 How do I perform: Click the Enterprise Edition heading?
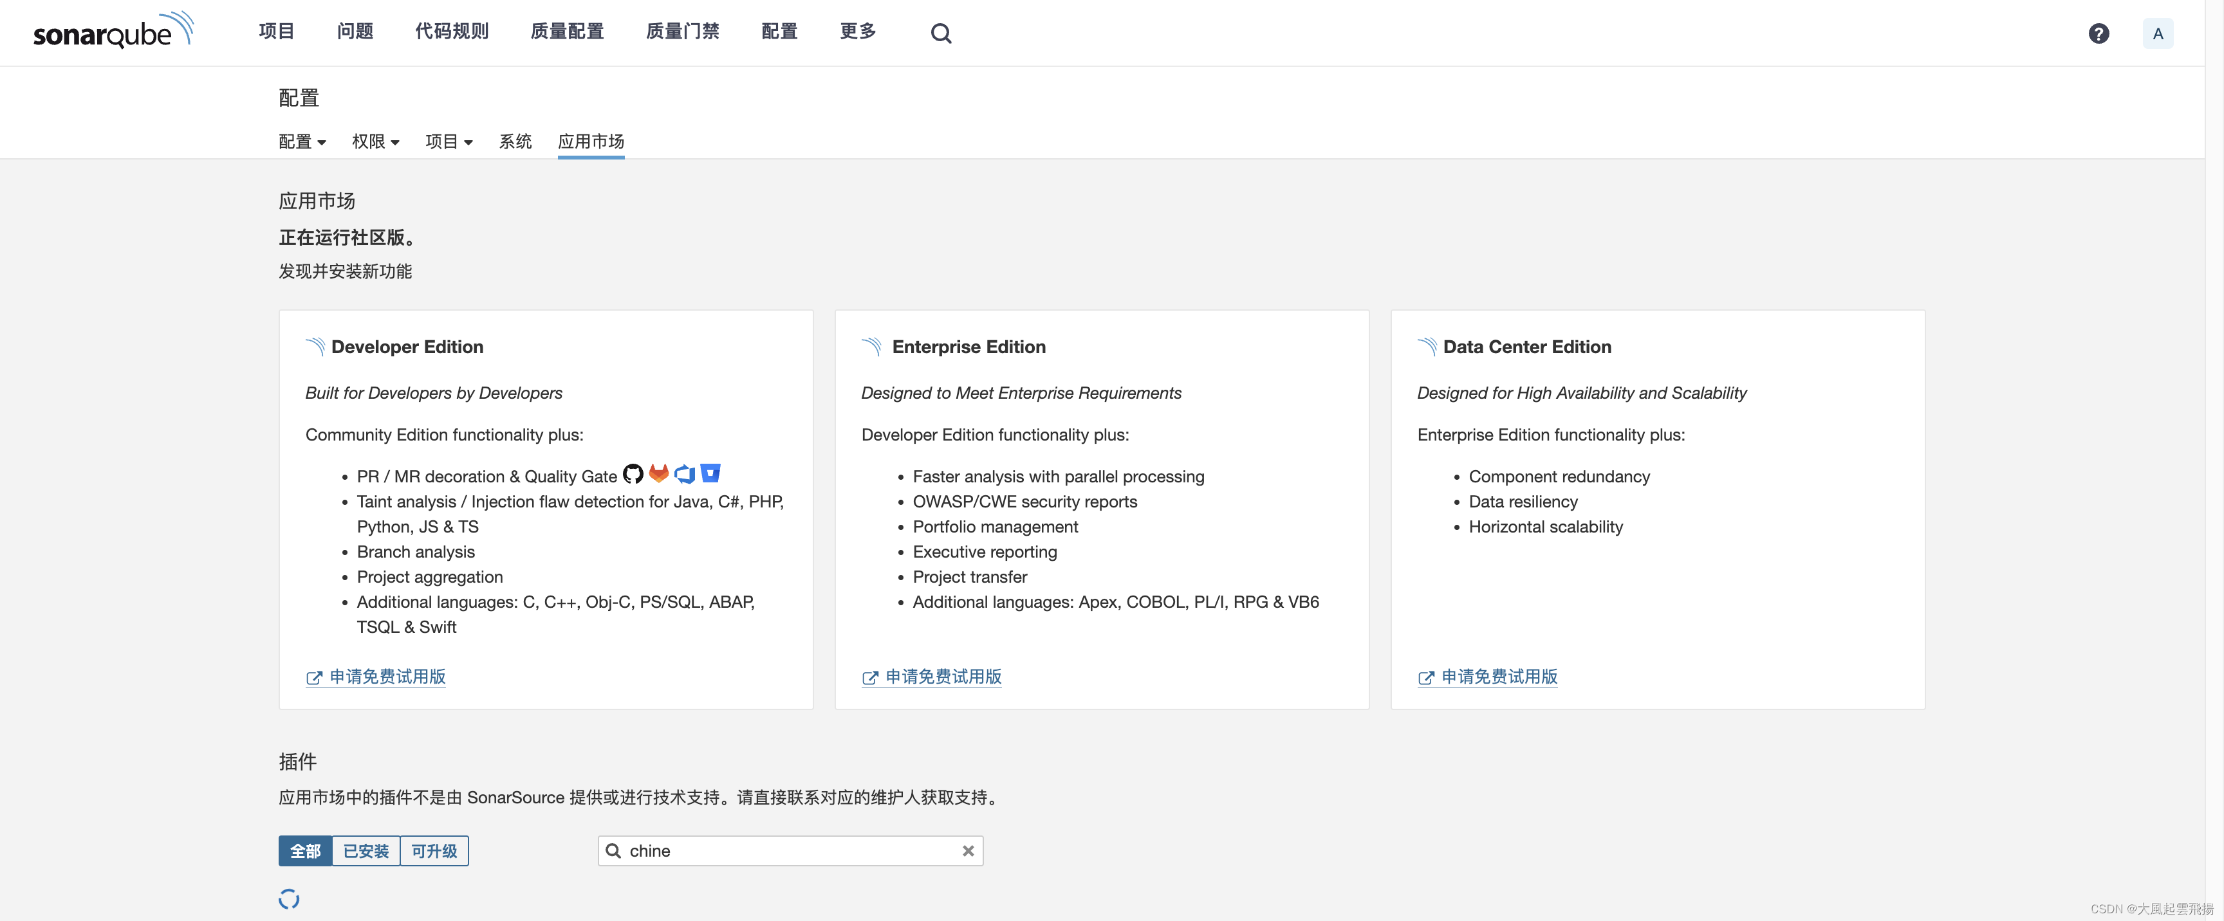(968, 347)
